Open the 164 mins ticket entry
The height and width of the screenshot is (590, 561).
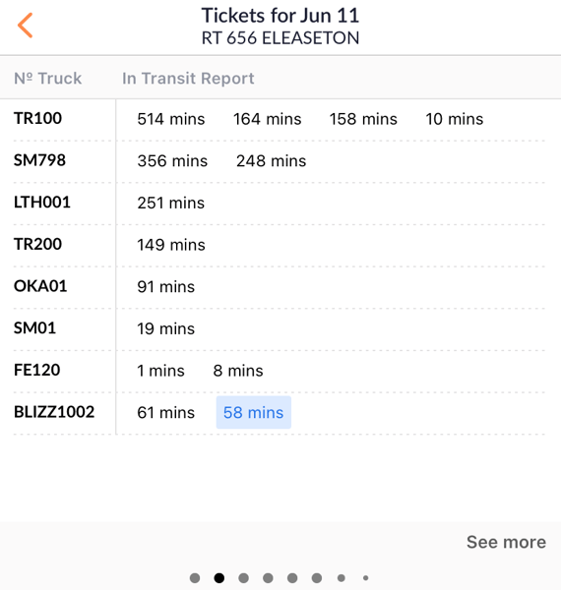click(x=268, y=119)
